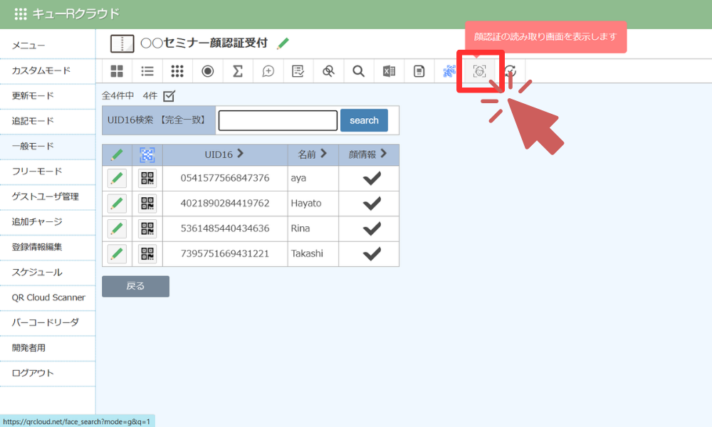
Task: Click the sigma summation toolbar icon
Action: click(238, 71)
